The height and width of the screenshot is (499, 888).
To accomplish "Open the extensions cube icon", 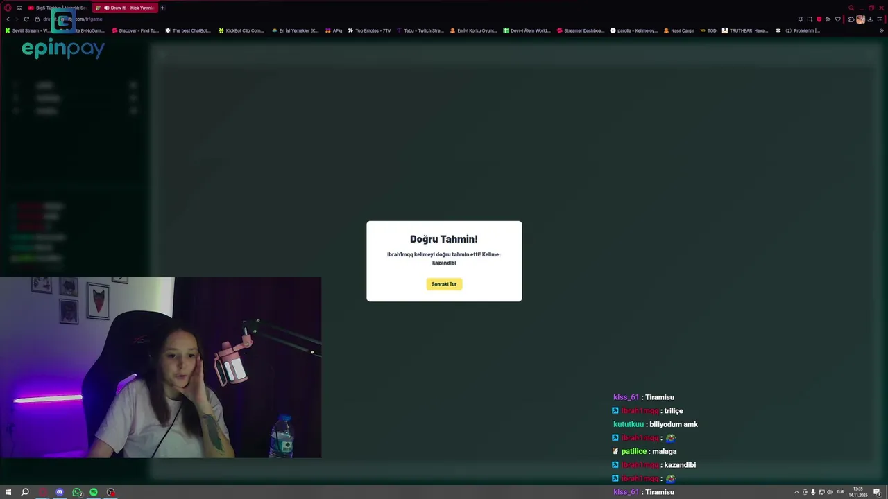I will click(x=851, y=19).
